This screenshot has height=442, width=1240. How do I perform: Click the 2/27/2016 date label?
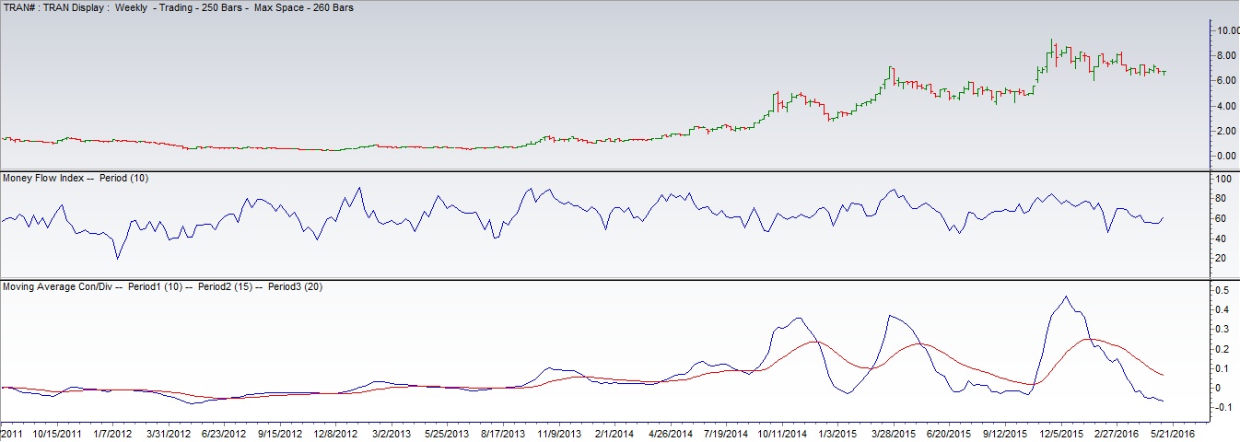pos(1115,432)
